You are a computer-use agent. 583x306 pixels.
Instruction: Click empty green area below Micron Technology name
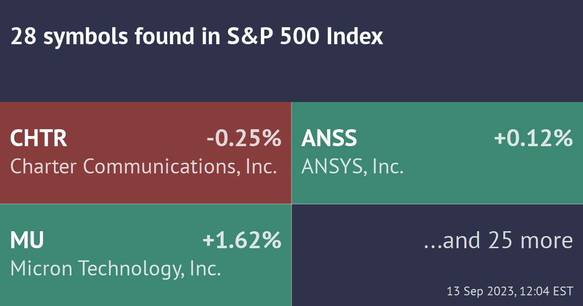click(146, 292)
